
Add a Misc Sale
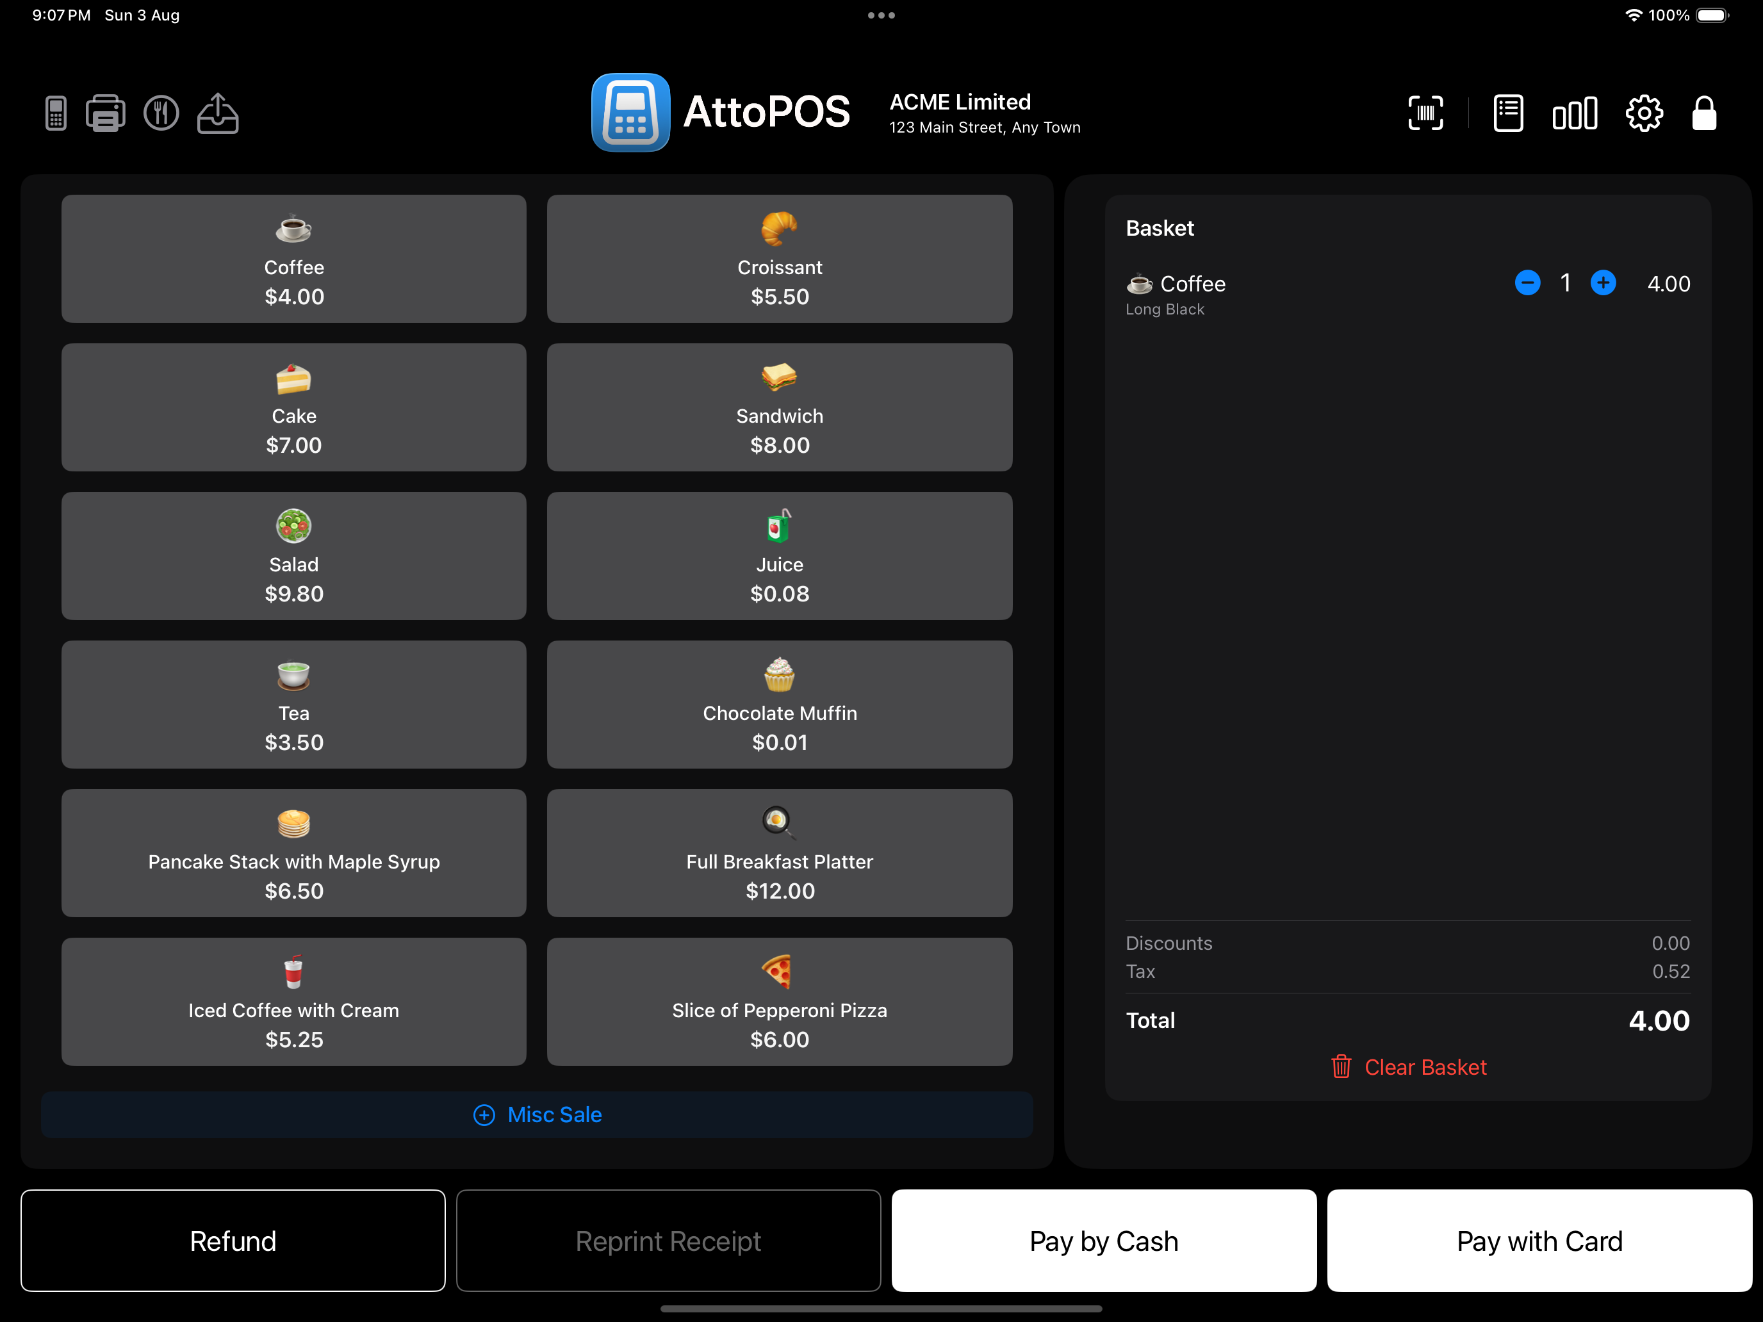536,1115
